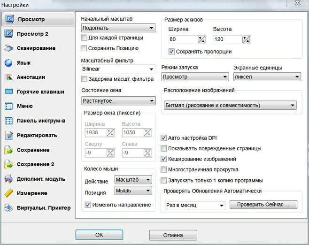Click the OK button
The height and width of the screenshot is (245, 309).
point(99,235)
